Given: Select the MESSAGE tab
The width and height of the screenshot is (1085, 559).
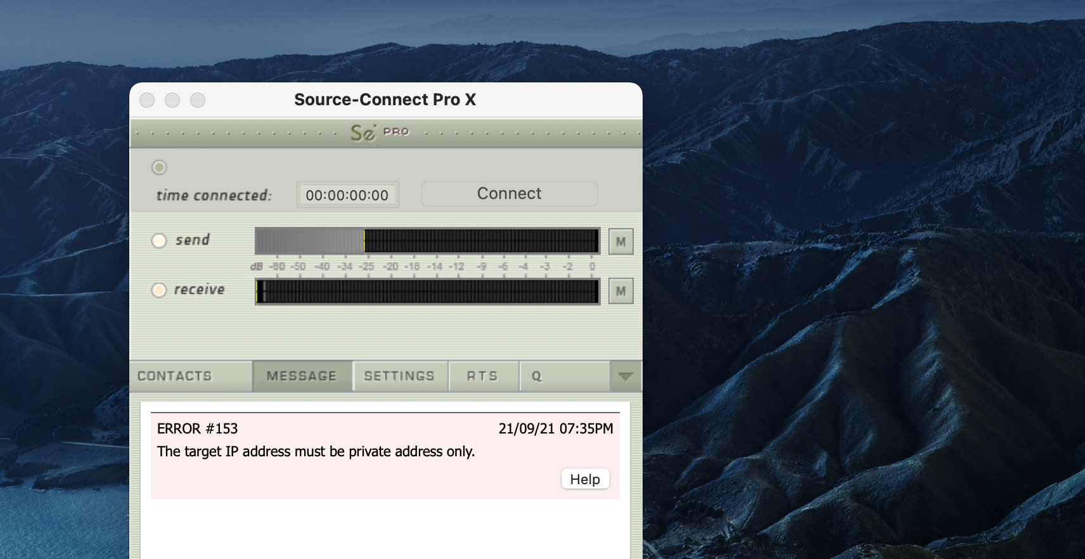Looking at the screenshot, I should click(x=302, y=376).
